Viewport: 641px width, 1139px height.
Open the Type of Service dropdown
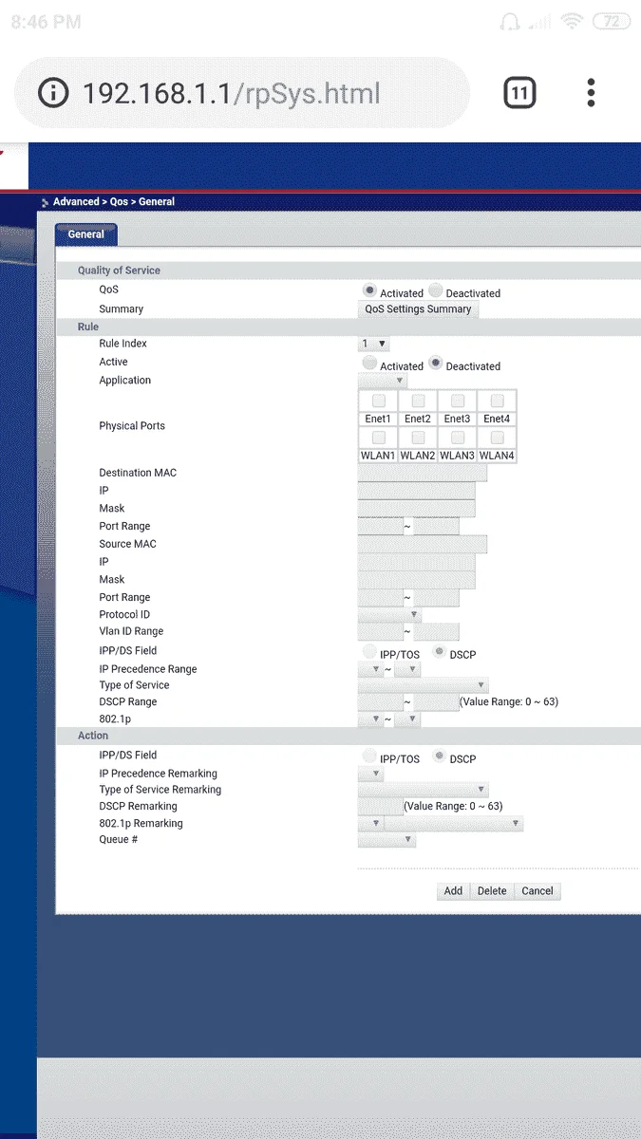coord(424,685)
